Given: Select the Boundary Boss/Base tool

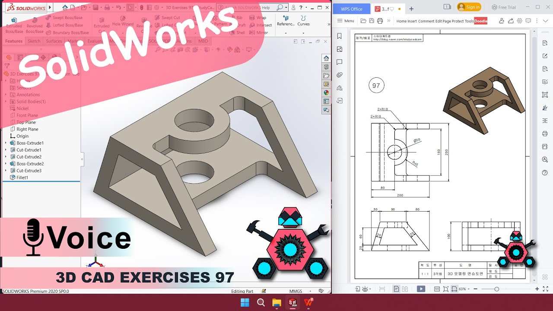Looking at the screenshot, I should coord(67,32).
